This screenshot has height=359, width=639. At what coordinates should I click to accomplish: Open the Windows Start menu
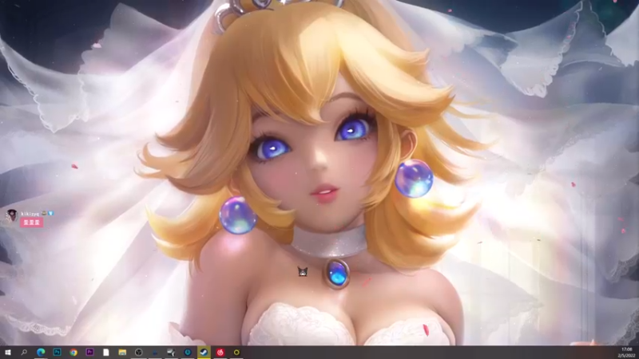click(x=8, y=353)
